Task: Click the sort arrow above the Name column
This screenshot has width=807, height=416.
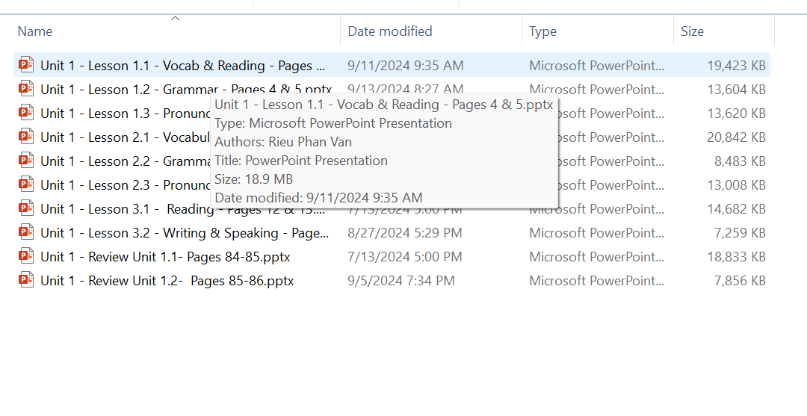Action: coord(176,19)
